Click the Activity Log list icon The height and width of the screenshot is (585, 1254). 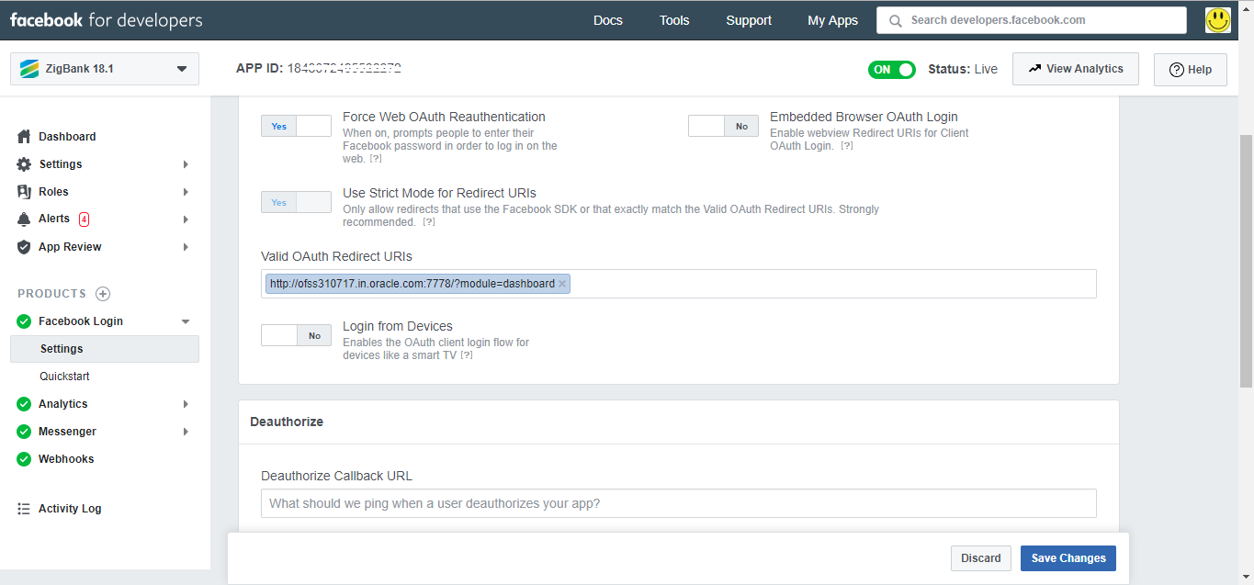[x=24, y=509]
